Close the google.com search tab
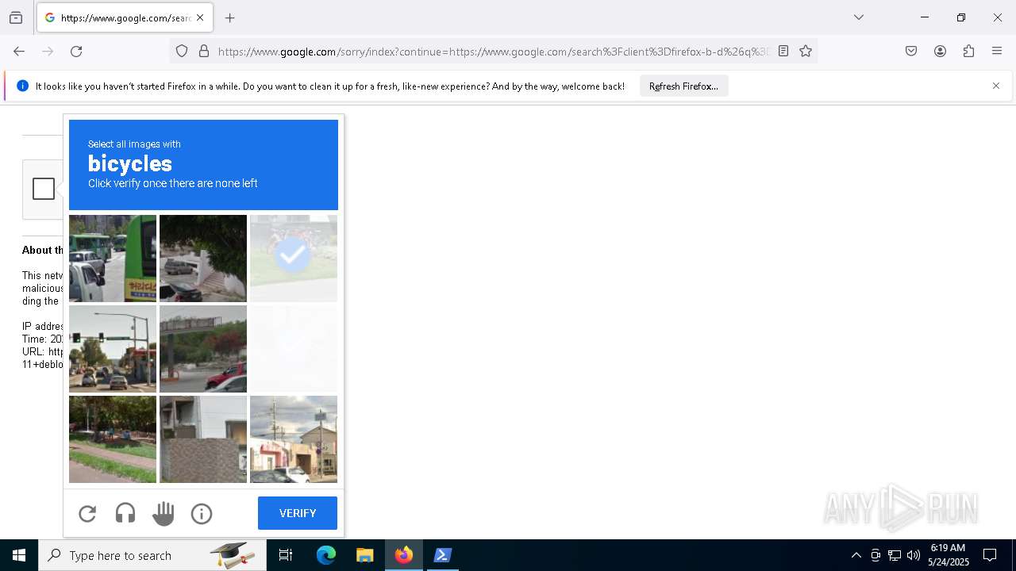The image size is (1016, 571). pyautogui.click(x=200, y=17)
